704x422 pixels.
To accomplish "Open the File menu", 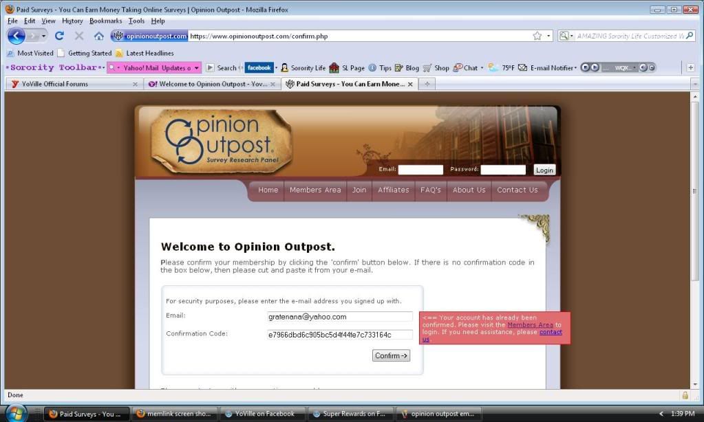I will [12, 21].
